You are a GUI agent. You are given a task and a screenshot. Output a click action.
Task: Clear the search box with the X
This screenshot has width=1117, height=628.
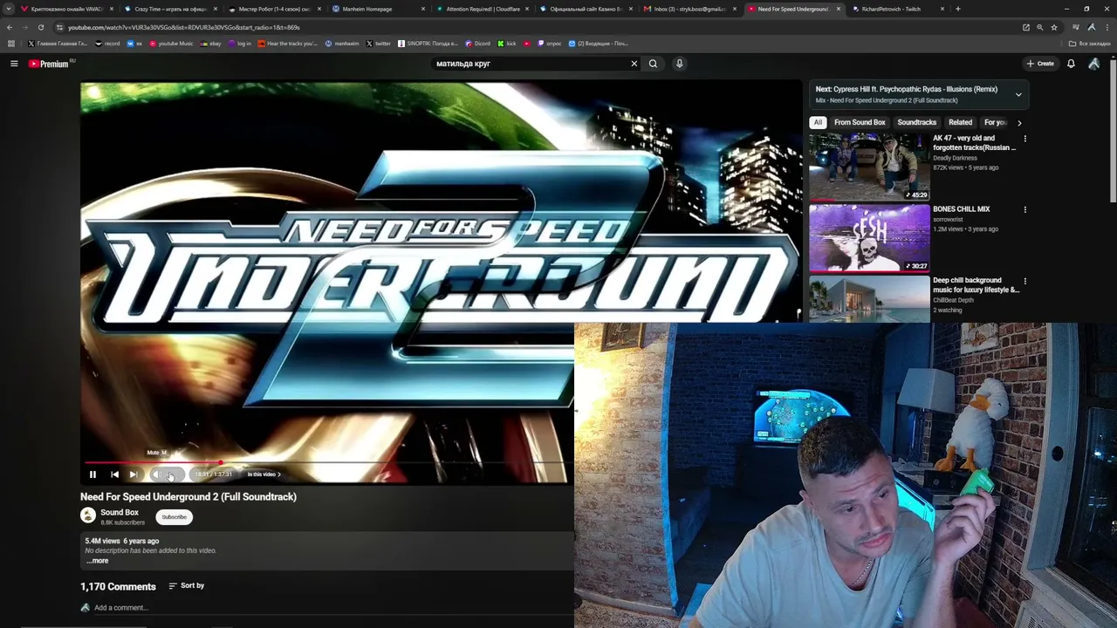tap(634, 64)
